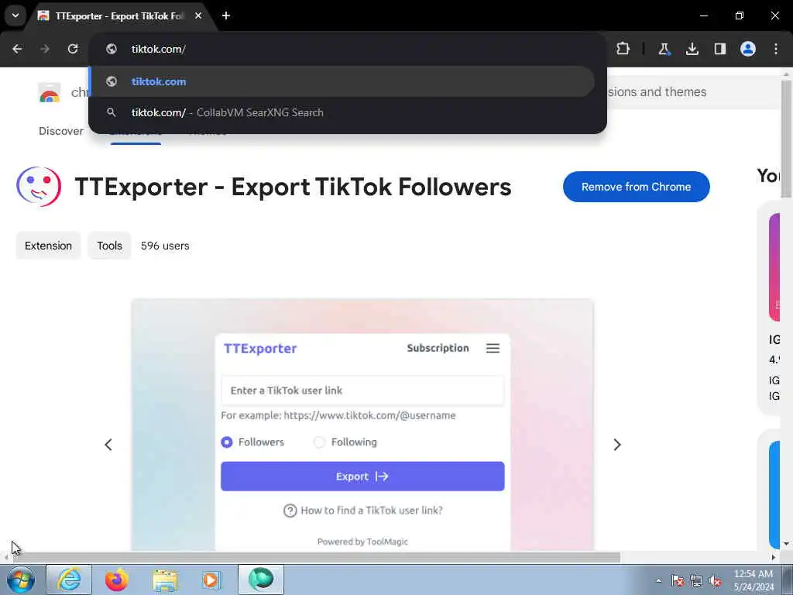This screenshot has width=793, height=595.
Task: Launch Firefox from the taskbar
Action: click(117, 580)
